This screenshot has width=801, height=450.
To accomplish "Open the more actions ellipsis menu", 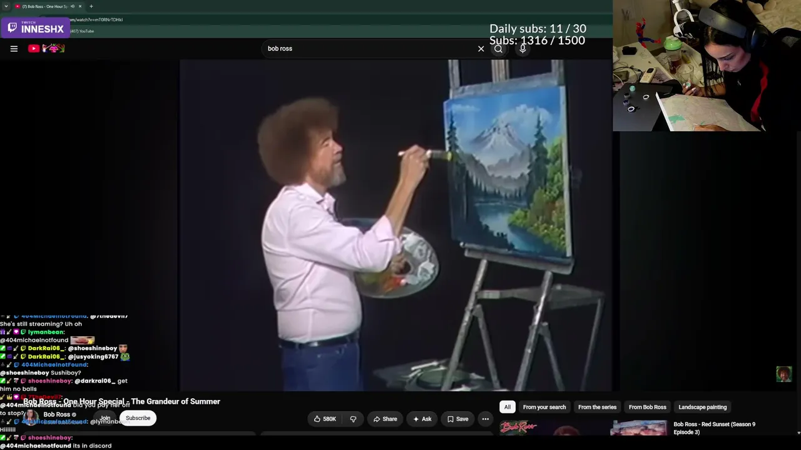I will (x=485, y=419).
